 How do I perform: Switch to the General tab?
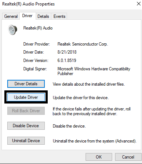coord(11,16)
